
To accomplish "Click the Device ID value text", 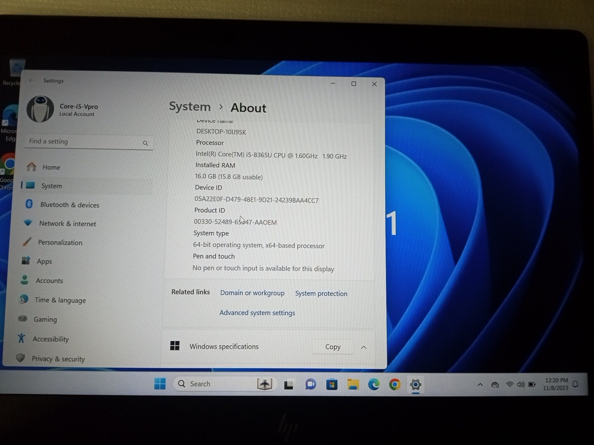I will click(256, 200).
